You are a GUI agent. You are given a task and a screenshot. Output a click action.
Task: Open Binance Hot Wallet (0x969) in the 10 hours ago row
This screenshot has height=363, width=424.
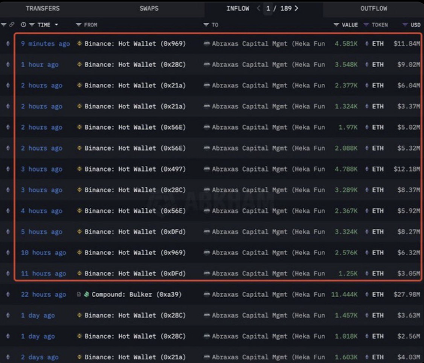pos(135,253)
